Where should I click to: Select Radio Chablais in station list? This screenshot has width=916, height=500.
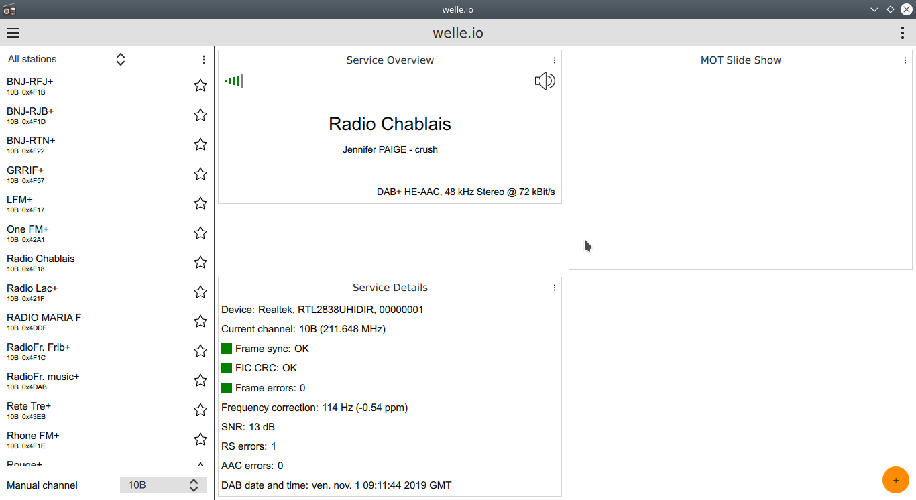[107, 262]
